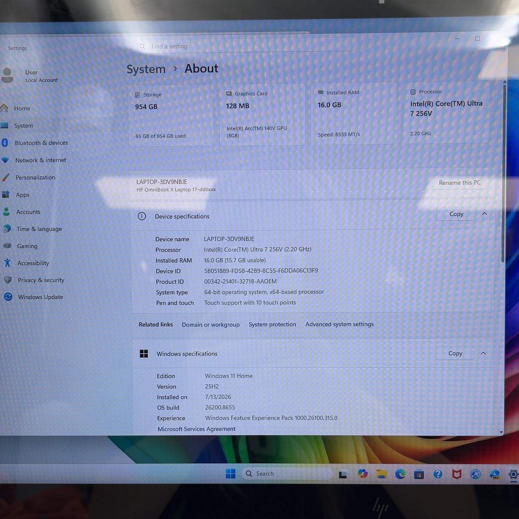Image resolution: width=519 pixels, height=519 pixels.
Task: Launch Copilot from the taskbar
Action: click(x=363, y=473)
